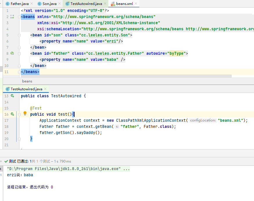Close the beans.xml tab
254x201 pixels.
136,4
